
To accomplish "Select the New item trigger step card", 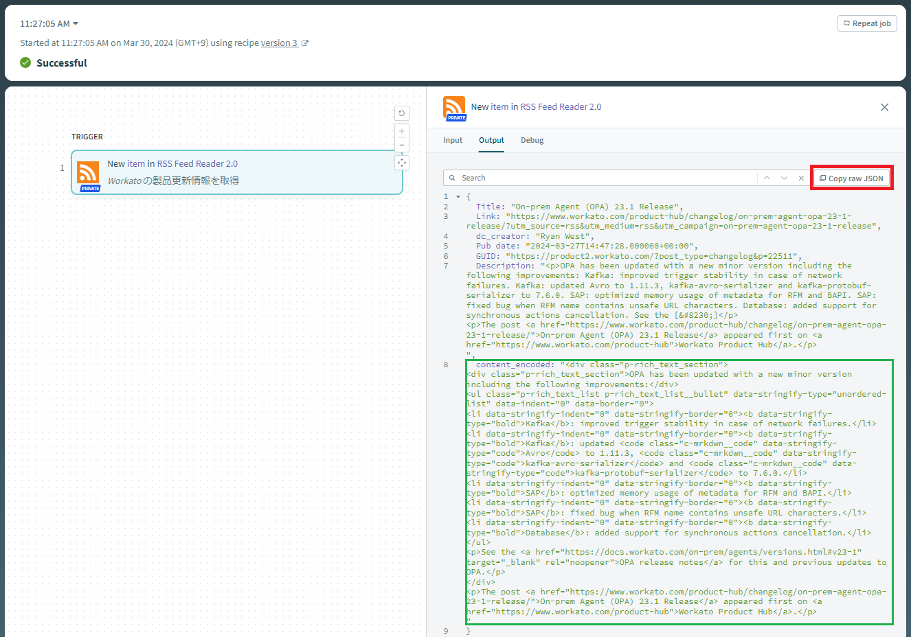I will (237, 172).
